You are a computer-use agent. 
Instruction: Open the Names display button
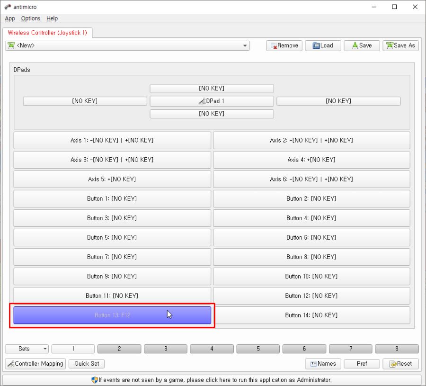point(323,364)
